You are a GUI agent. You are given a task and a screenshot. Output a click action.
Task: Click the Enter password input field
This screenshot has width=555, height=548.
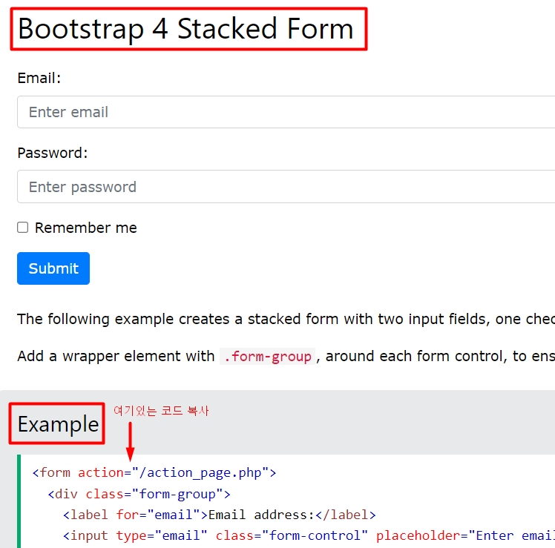tap(286, 186)
